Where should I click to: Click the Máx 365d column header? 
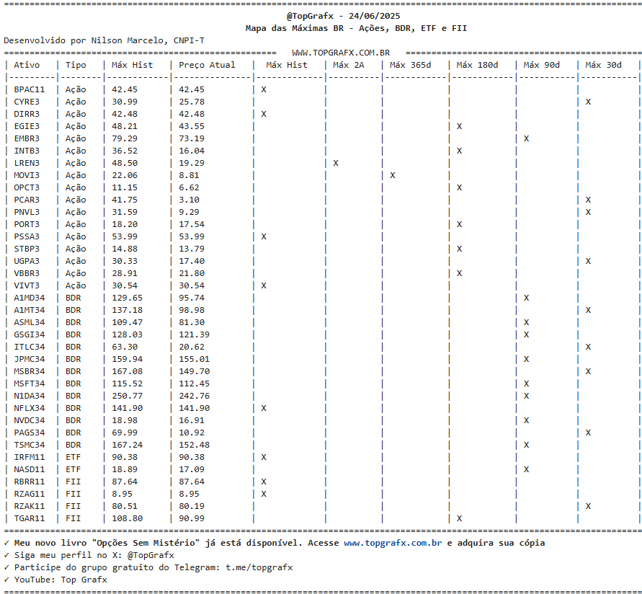(x=410, y=65)
